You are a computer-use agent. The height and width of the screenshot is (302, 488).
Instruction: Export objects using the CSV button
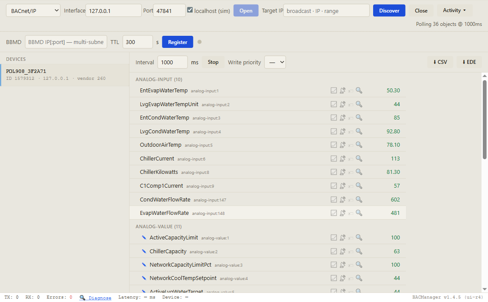pos(440,62)
